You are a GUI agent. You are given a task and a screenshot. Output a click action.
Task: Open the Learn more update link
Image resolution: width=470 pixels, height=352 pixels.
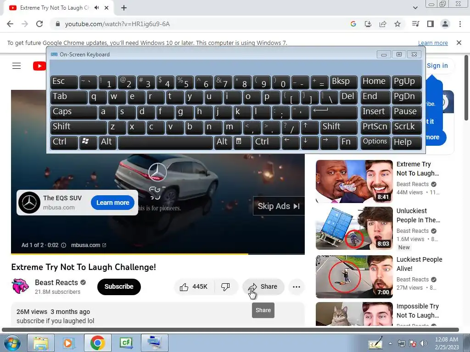433,43
